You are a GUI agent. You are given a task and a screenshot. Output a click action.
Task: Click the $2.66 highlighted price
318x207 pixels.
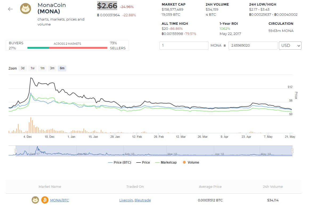pyautogui.click(x=107, y=6)
